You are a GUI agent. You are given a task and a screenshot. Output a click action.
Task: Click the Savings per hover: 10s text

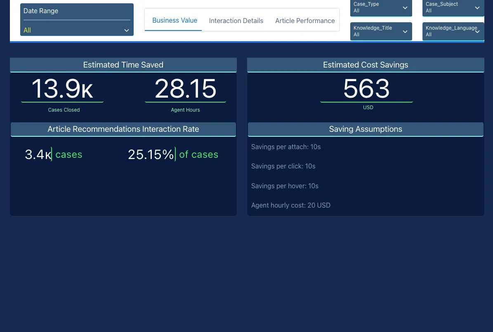(285, 186)
